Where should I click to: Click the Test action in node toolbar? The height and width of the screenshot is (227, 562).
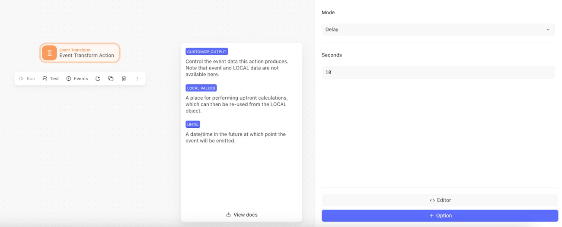(x=51, y=79)
